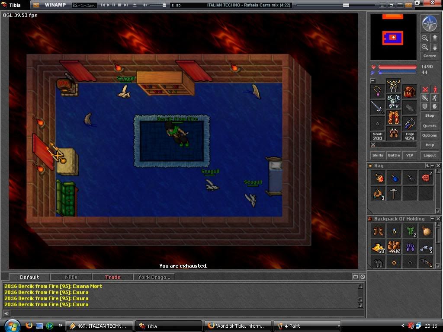Open the Help window
Screen dimensions: 443x332
click(430, 145)
